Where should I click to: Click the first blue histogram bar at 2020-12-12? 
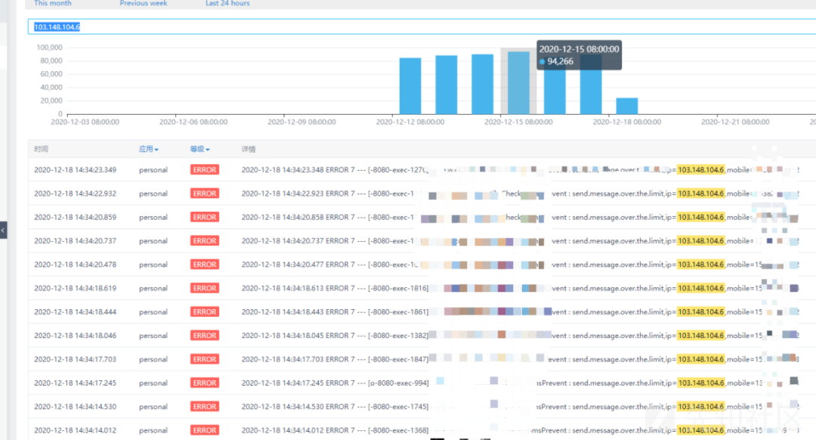410,86
